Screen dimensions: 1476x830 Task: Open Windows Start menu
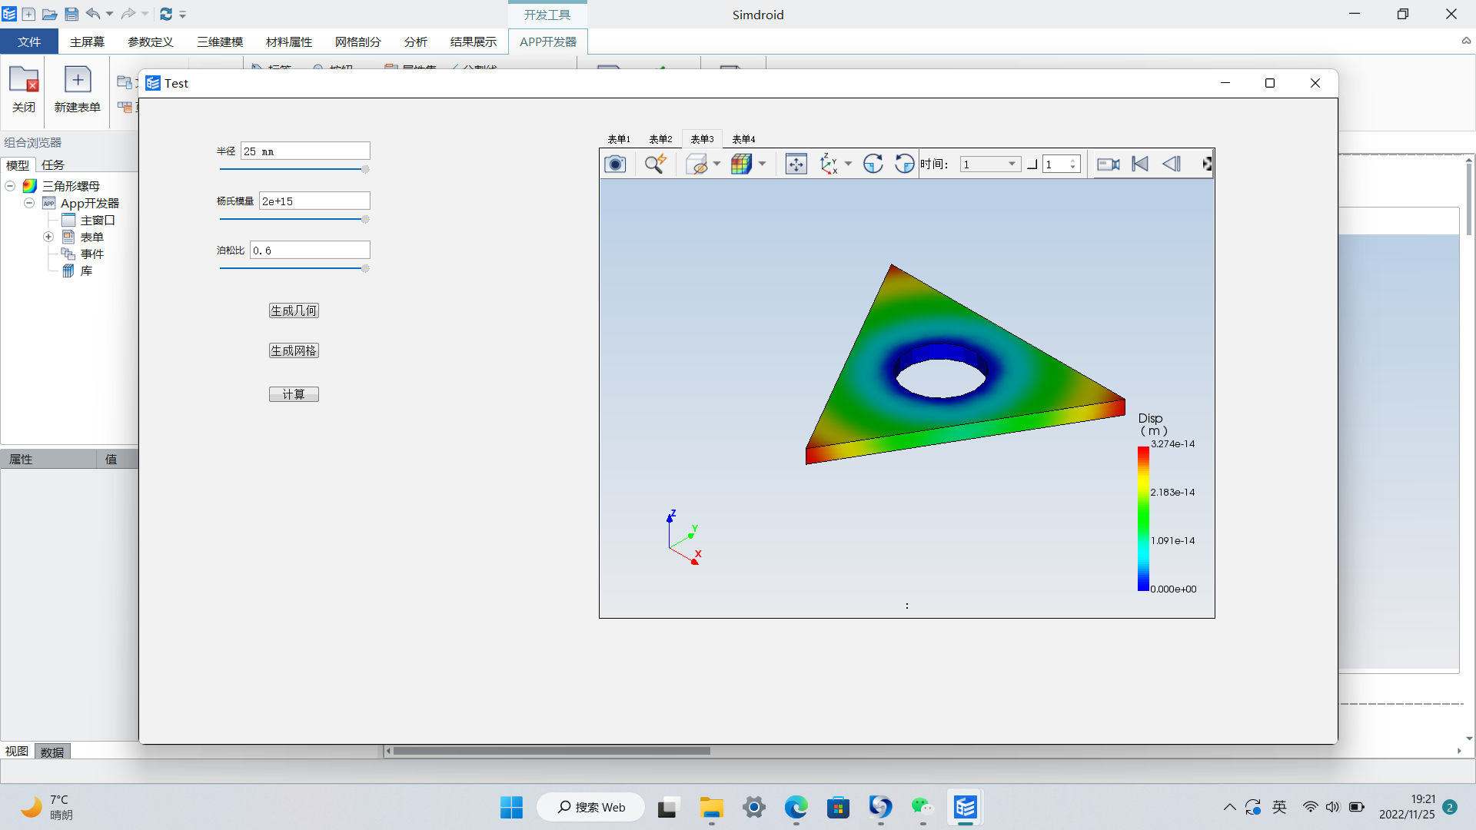(x=511, y=807)
